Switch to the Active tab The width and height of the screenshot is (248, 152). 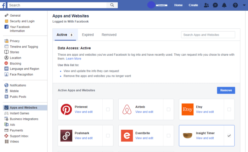(65, 35)
